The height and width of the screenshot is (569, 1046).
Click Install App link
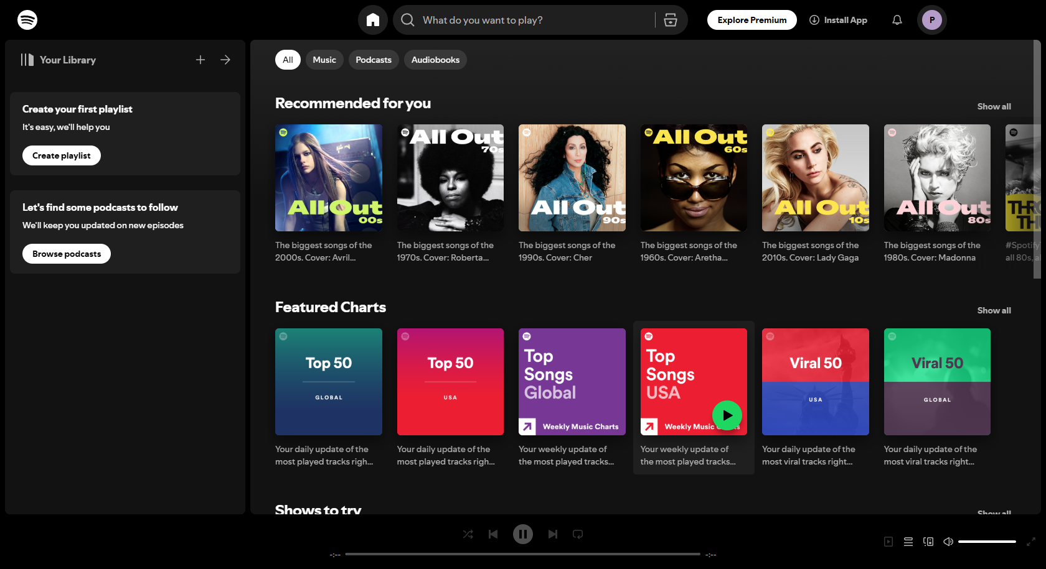838,20
